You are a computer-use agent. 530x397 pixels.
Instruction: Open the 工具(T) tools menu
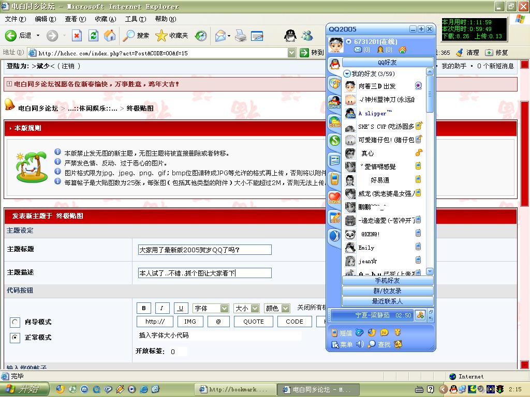click(135, 19)
